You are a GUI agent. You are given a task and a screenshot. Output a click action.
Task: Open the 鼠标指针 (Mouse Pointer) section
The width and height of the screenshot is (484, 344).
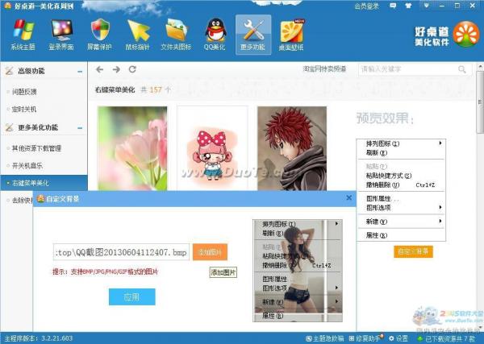(138, 35)
